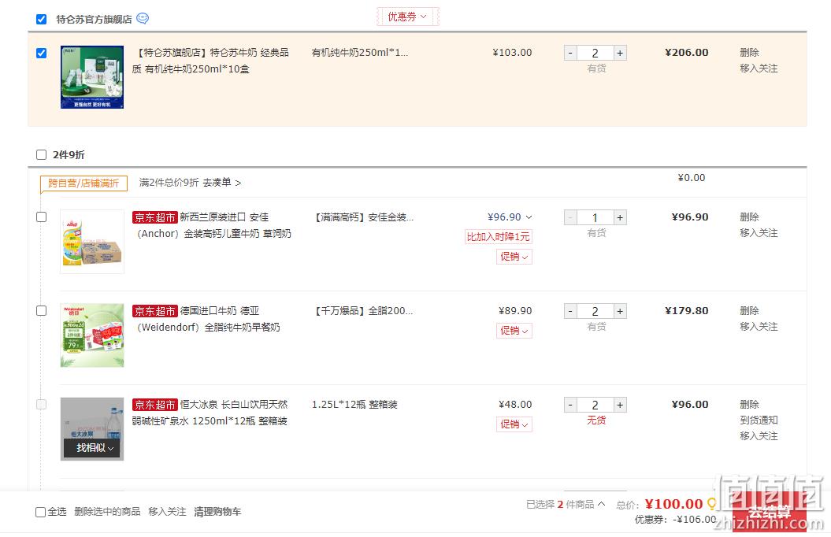Move Anchor milk to 关注 favorites
The height and width of the screenshot is (537, 831).
pos(759,233)
